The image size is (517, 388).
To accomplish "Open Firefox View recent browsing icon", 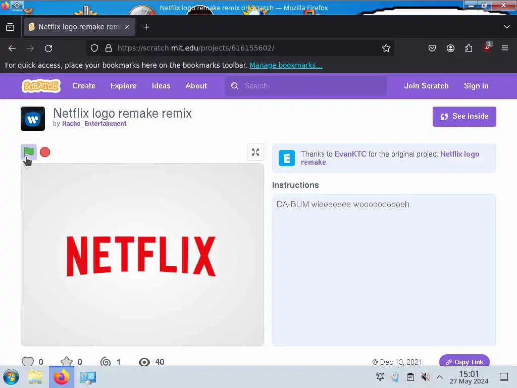I will [10, 27].
